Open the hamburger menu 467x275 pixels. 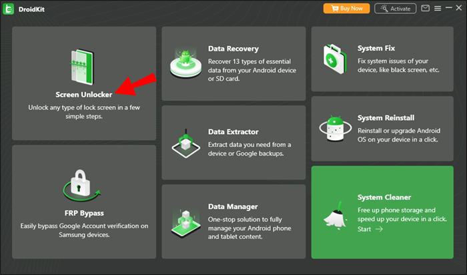[438, 8]
